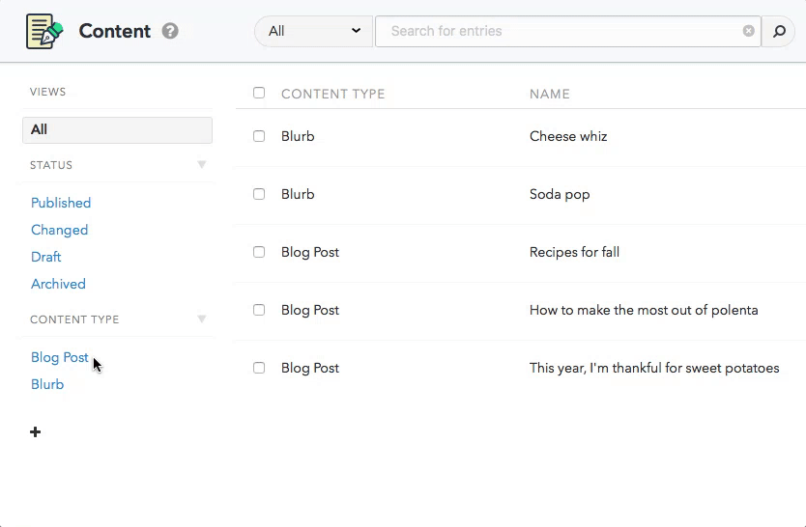Show Archived entries
This screenshot has width=806, height=527.
[x=58, y=284]
